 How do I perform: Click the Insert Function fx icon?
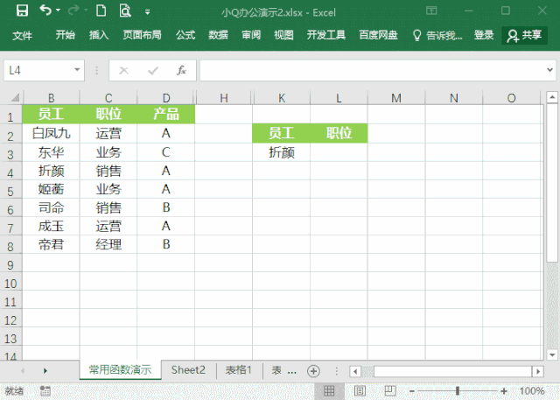(181, 70)
